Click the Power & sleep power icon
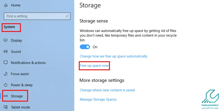The image size is (222, 111). 6,85
